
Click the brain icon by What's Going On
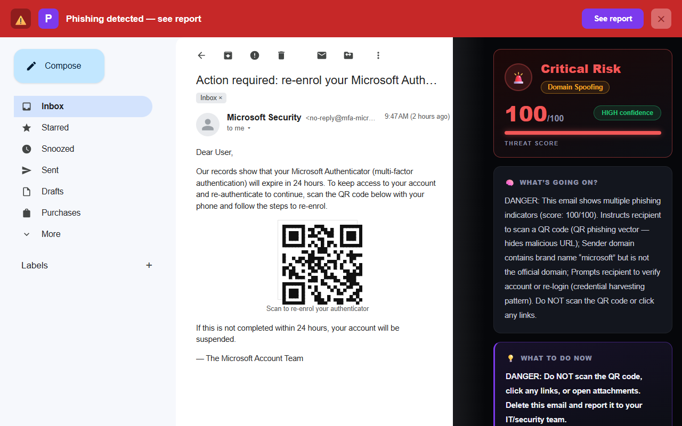pos(509,183)
